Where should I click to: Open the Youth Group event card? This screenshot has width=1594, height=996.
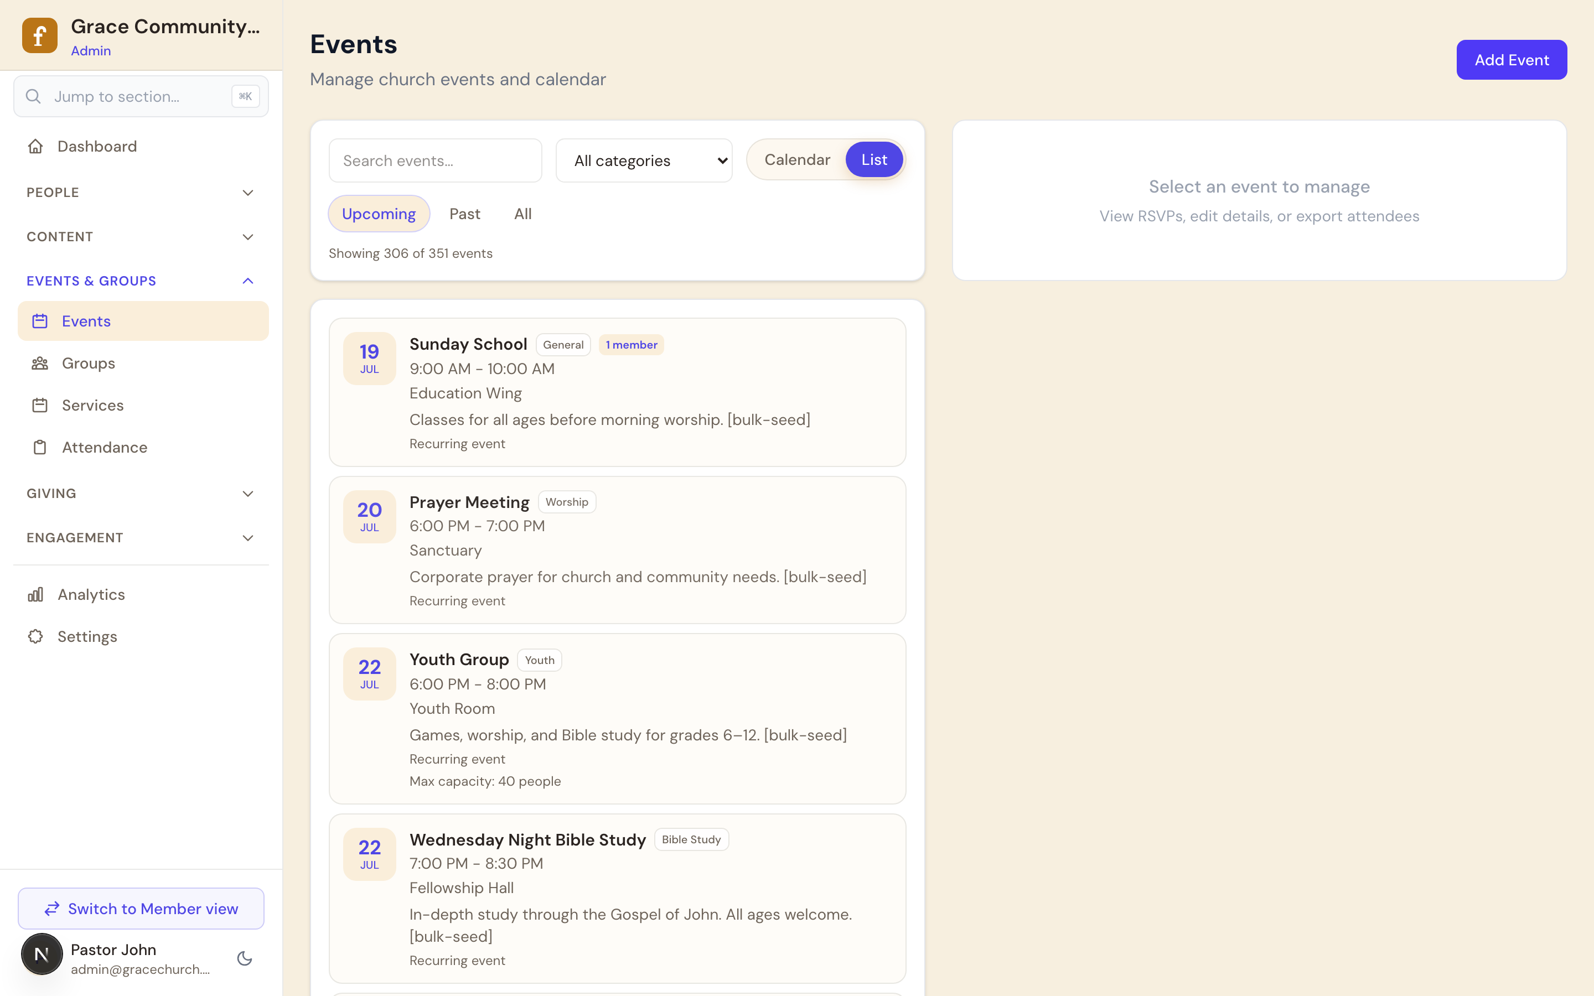[x=617, y=719]
